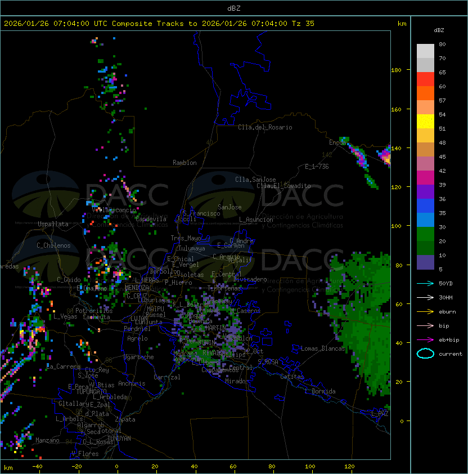Click the Uspallata map label
The width and height of the screenshot is (468, 474).
(x=53, y=224)
